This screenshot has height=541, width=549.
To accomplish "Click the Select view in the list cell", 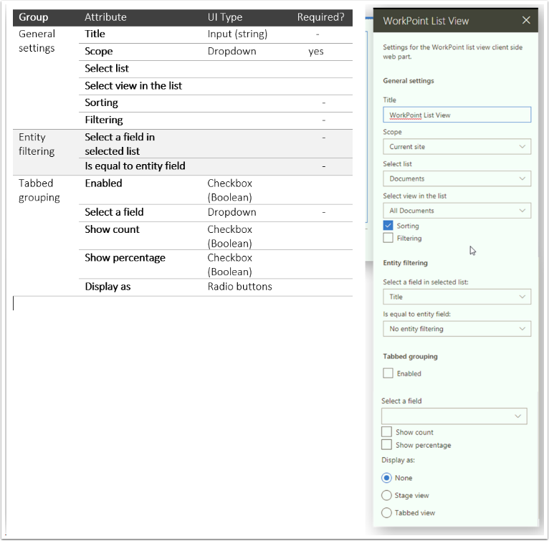I will (133, 86).
